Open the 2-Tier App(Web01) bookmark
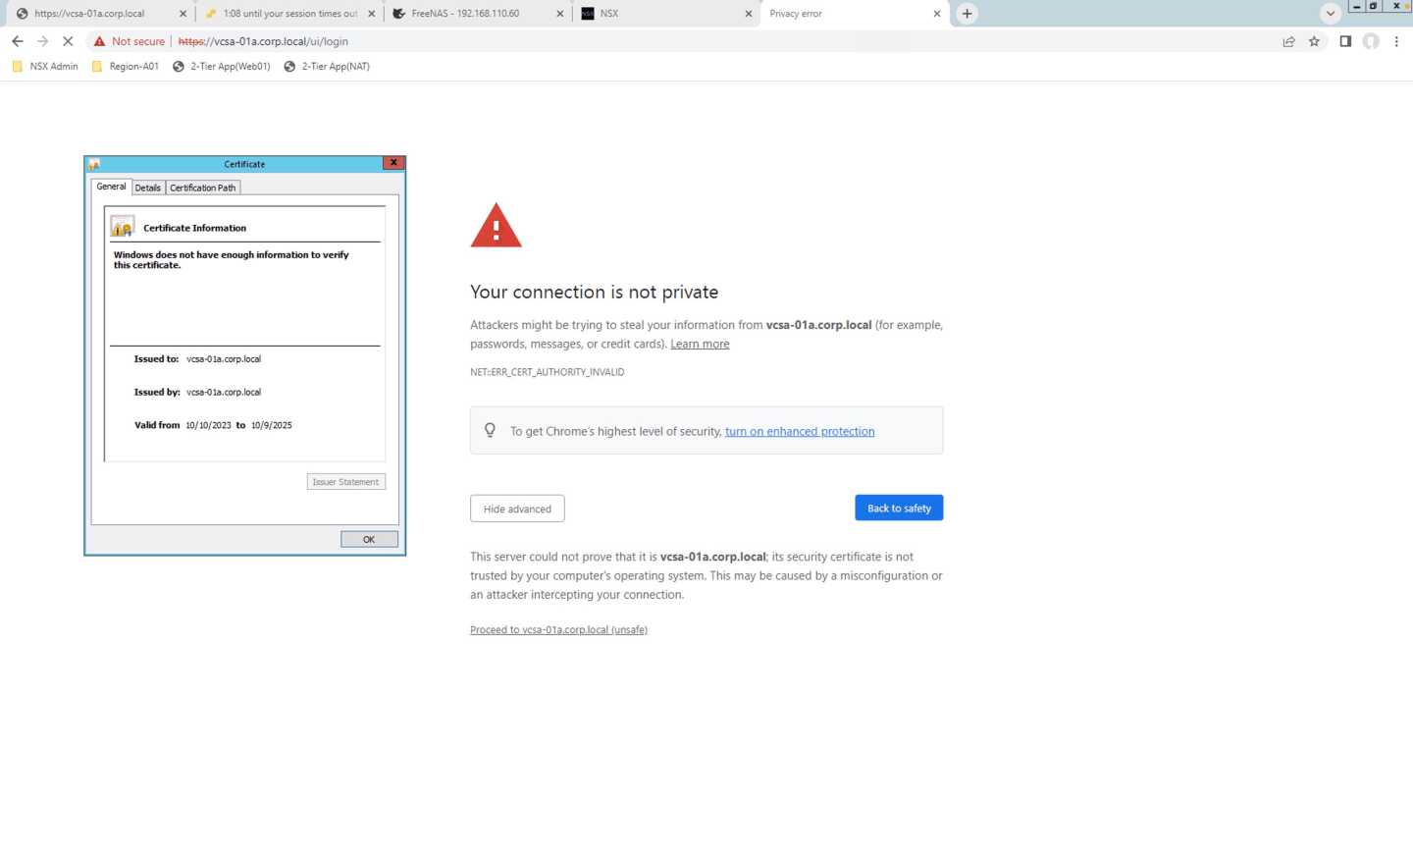This screenshot has width=1413, height=859. (222, 67)
